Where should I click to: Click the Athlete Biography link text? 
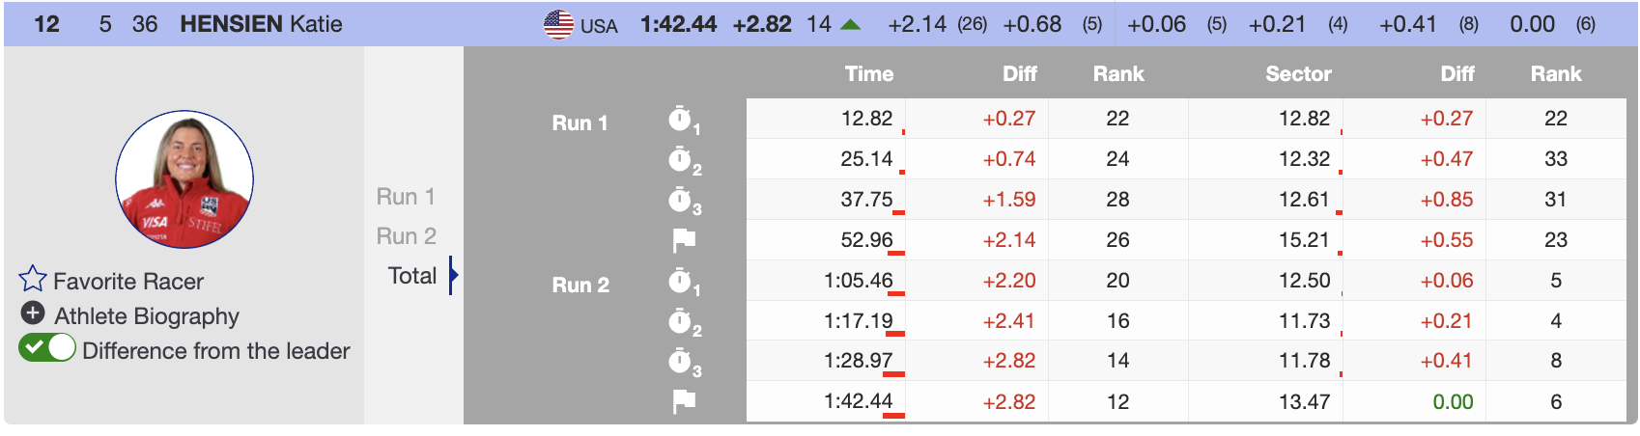(x=147, y=315)
